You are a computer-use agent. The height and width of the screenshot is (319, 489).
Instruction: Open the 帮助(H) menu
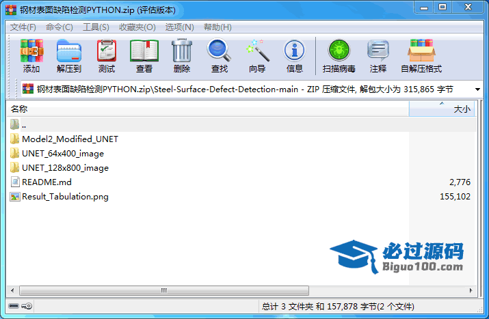pyautogui.click(x=217, y=27)
